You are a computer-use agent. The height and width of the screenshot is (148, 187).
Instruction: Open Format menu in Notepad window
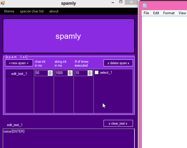169,13
